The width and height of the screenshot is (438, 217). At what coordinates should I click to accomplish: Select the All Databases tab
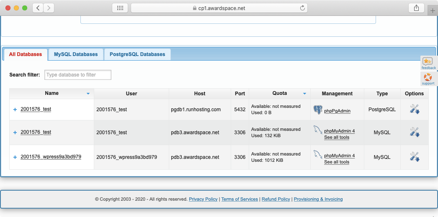pyautogui.click(x=26, y=54)
